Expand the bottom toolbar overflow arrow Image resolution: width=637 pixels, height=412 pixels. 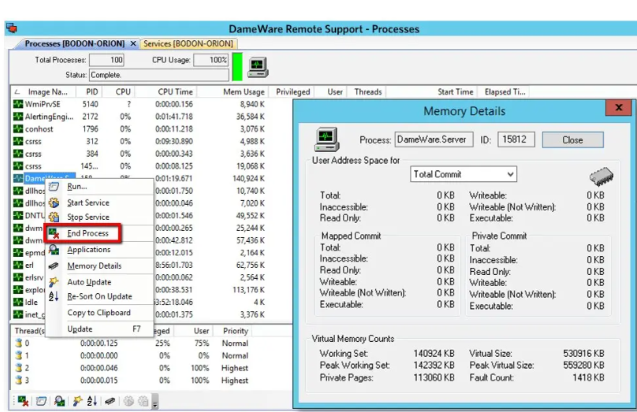pos(155,404)
